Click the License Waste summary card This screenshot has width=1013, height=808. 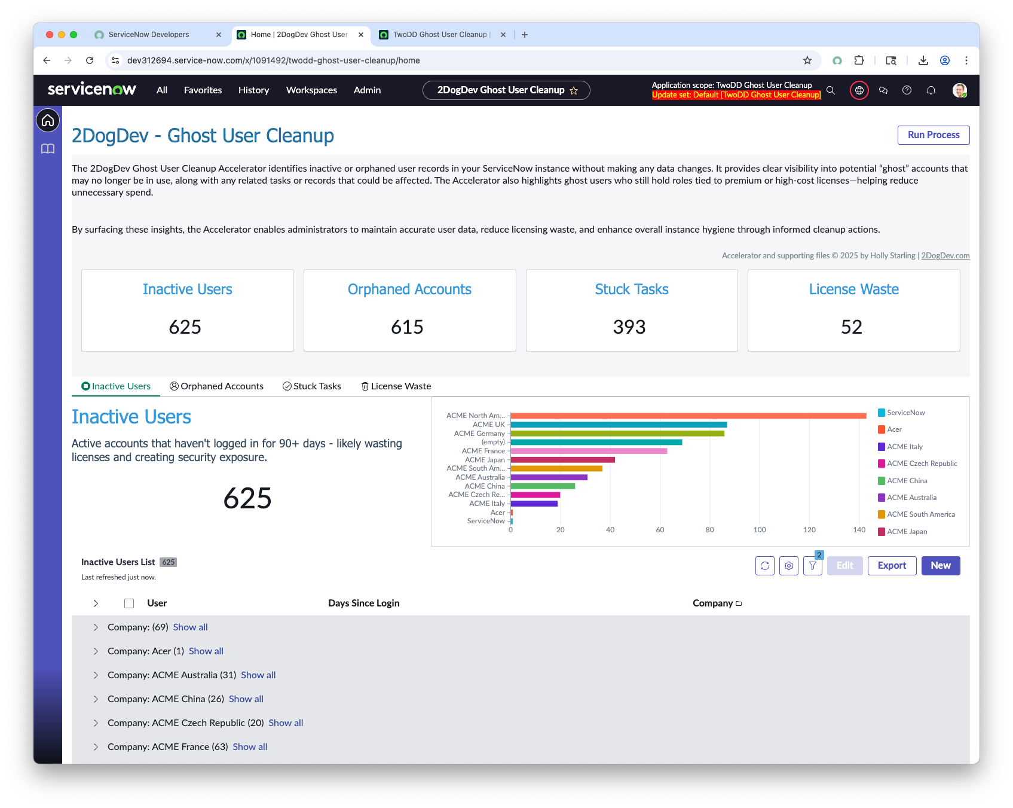pos(853,310)
